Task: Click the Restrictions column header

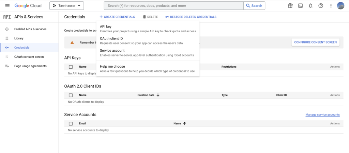Action: click(x=229, y=67)
